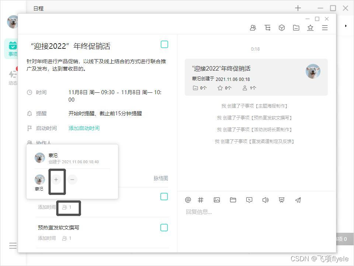354x266 pixels.
Task: Click the flag icon beside 启动时间
Action: tap(29, 128)
